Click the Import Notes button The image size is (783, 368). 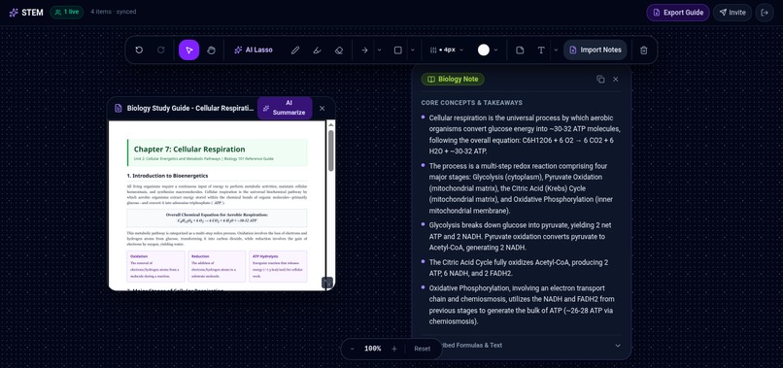coord(596,50)
